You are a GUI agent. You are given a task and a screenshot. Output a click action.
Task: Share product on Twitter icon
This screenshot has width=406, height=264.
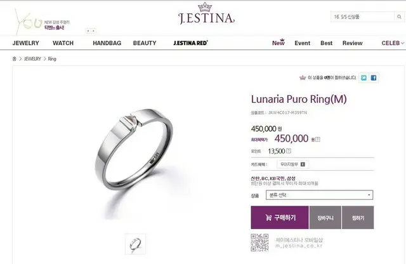pos(363,77)
